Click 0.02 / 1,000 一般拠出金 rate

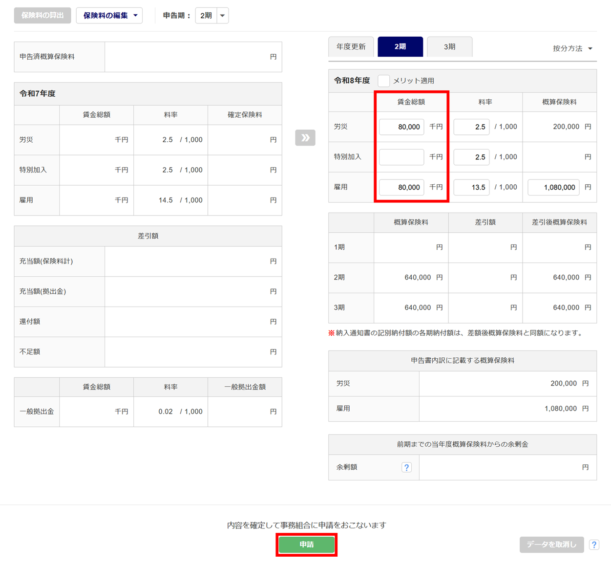click(180, 412)
